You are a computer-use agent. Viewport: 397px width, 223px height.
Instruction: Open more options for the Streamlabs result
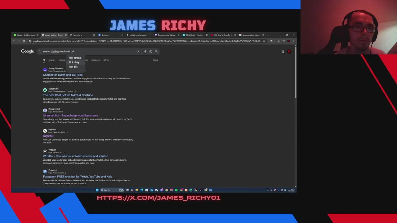75,91
